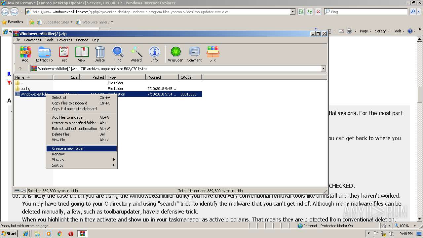423x238 pixels.
Task: Open Web Slice Gallery link
Action: (95, 22)
